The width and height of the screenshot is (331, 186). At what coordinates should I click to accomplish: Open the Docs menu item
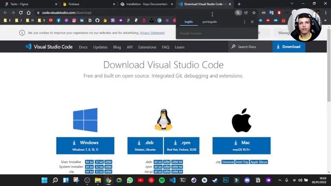83,47
